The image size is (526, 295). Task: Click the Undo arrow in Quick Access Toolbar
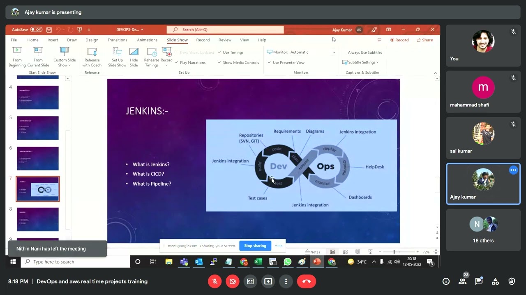58,30
